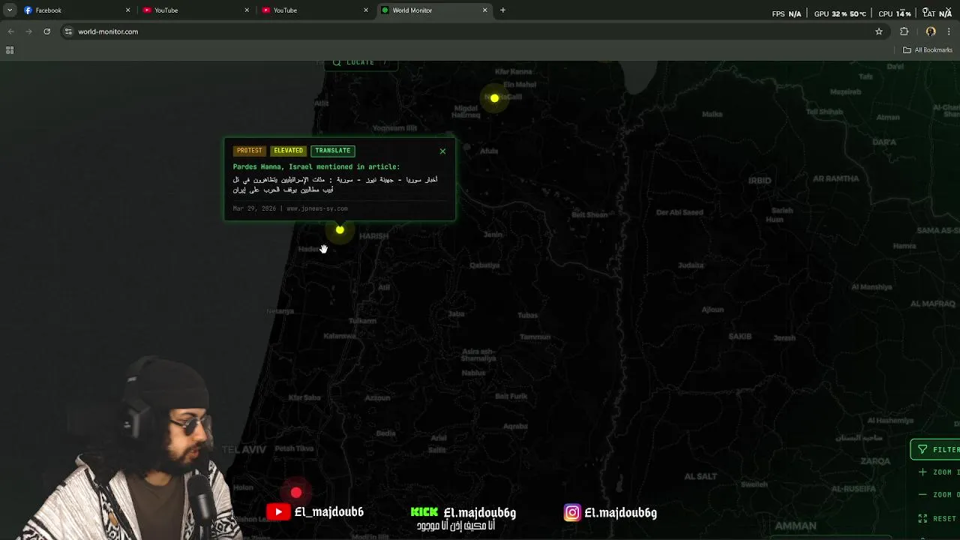This screenshot has height=540, width=960.
Task: Close the World Monitor tab
Action: click(x=485, y=10)
